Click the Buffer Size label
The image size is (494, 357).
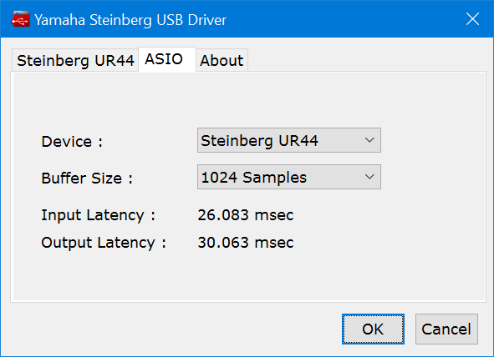87,178
